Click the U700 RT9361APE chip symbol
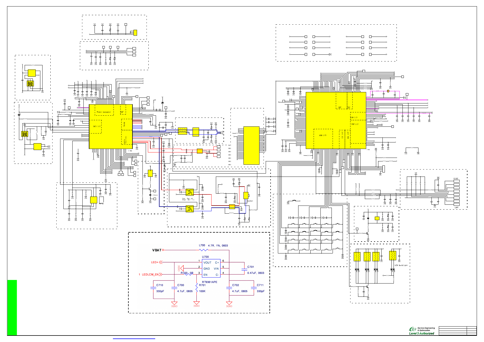The height and width of the screenshot is (342, 484). tap(211, 268)
